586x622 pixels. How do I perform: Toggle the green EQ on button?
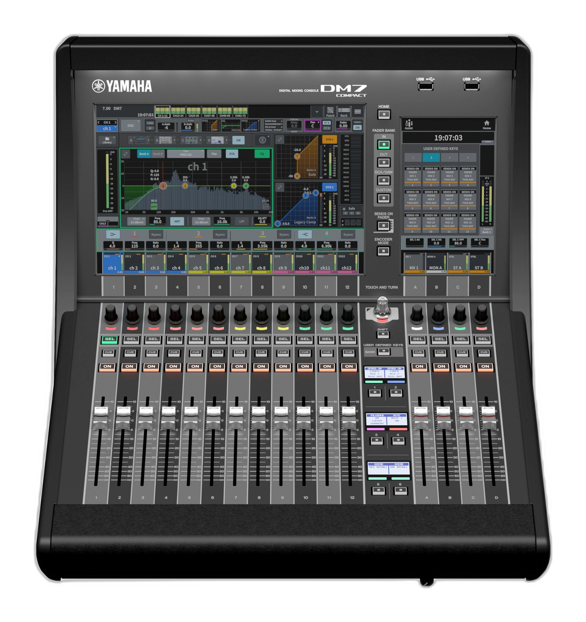click(x=262, y=154)
